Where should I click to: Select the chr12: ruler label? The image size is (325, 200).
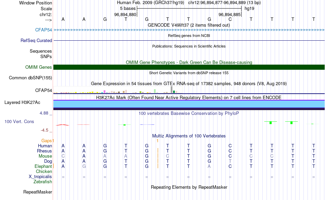[46, 14]
